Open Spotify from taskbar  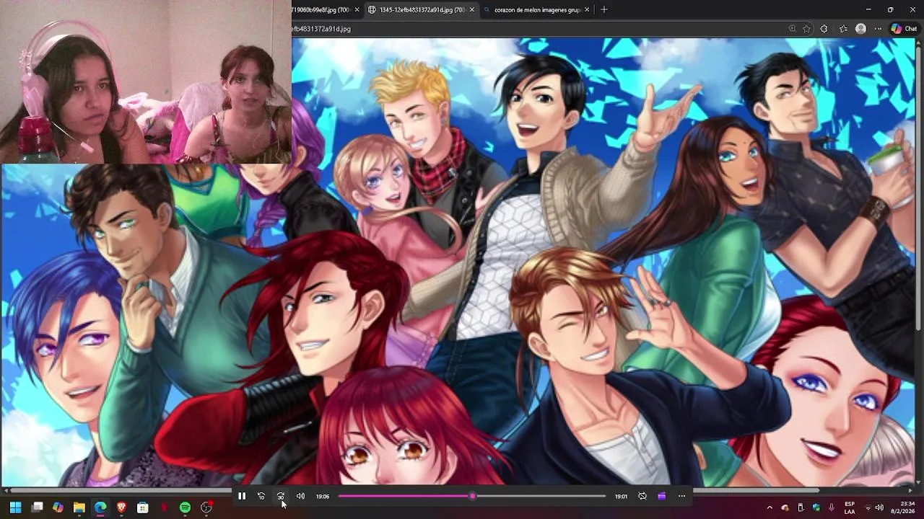[x=185, y=507]
